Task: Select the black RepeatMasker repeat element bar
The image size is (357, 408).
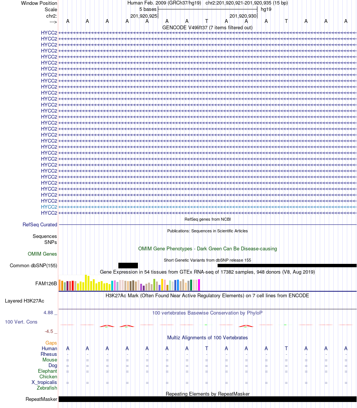Action: 207,399
